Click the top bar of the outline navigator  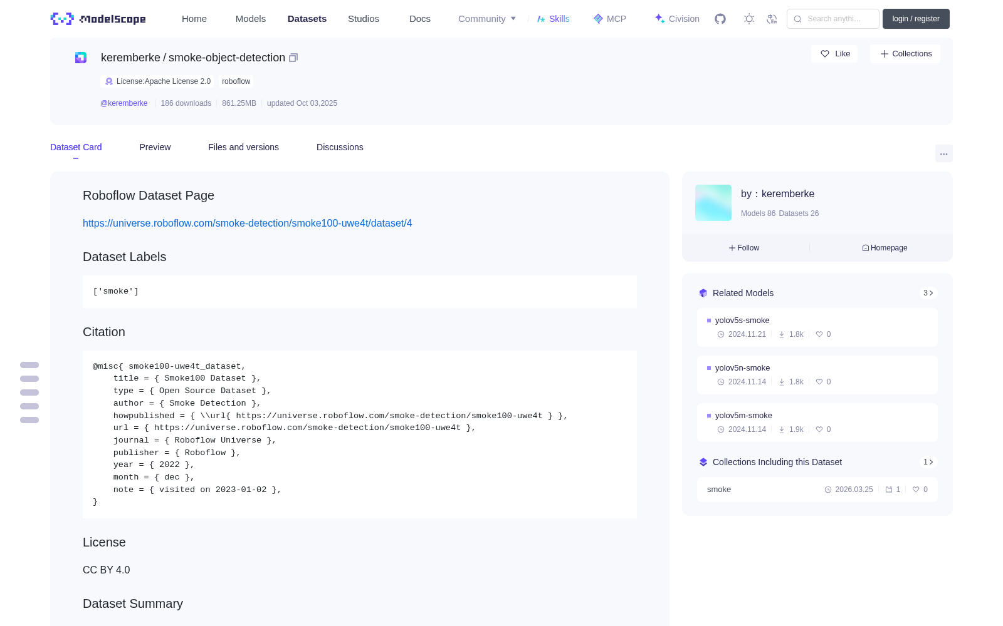point(29,365)
